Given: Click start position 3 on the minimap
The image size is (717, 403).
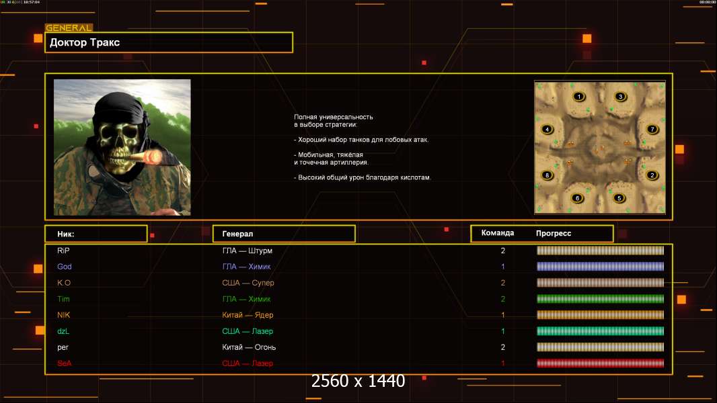Looking at the screenshot, I should click(x=620, y=97).
